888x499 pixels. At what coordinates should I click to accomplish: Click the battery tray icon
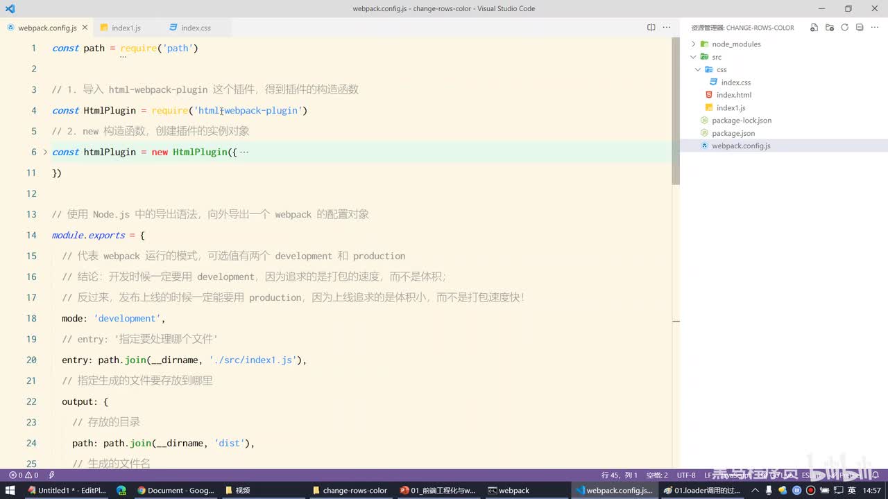pyautogui.click(x=824, y=490)
